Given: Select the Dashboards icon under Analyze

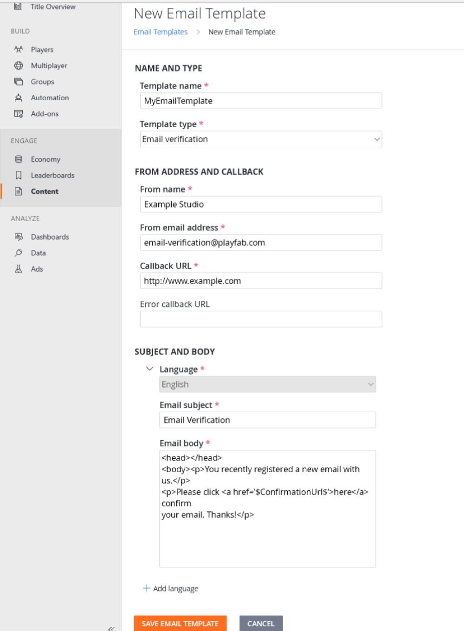Looking at the screenshot, I should coord(19,237).
